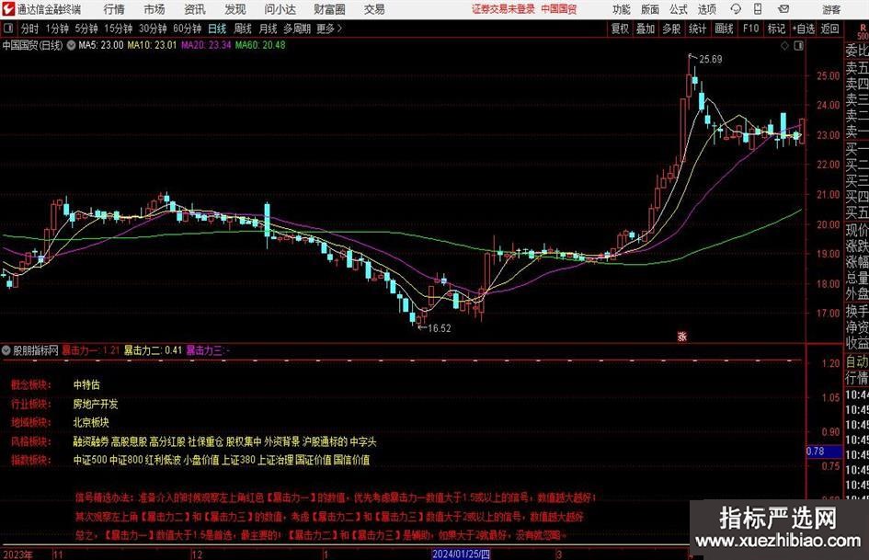
Task: Click the Tongdaxin red logo icon
Action: click(x=7, y=9)
